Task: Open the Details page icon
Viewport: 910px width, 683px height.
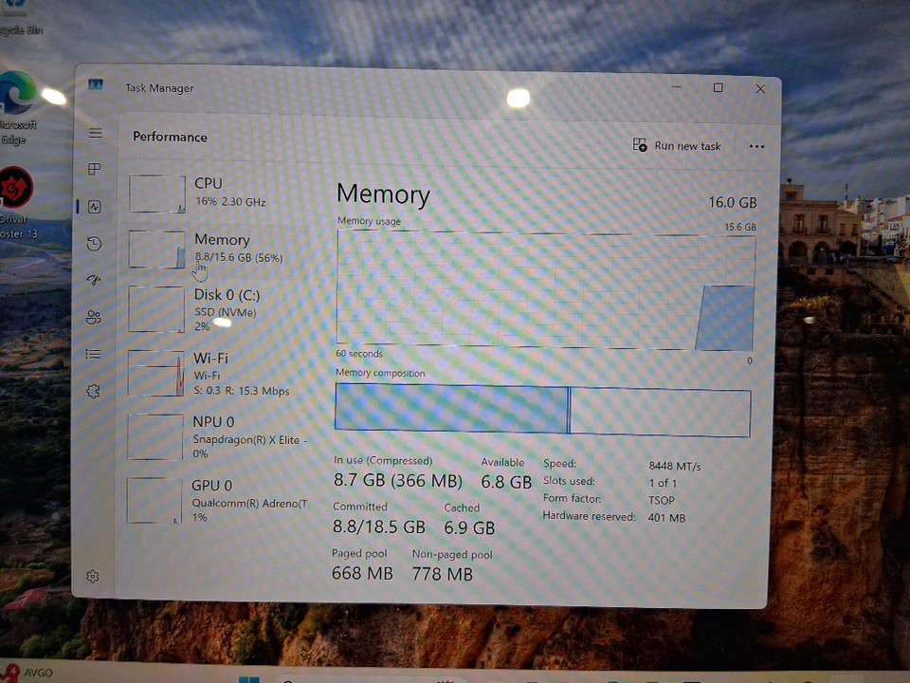Action: [x=93, y=354]
